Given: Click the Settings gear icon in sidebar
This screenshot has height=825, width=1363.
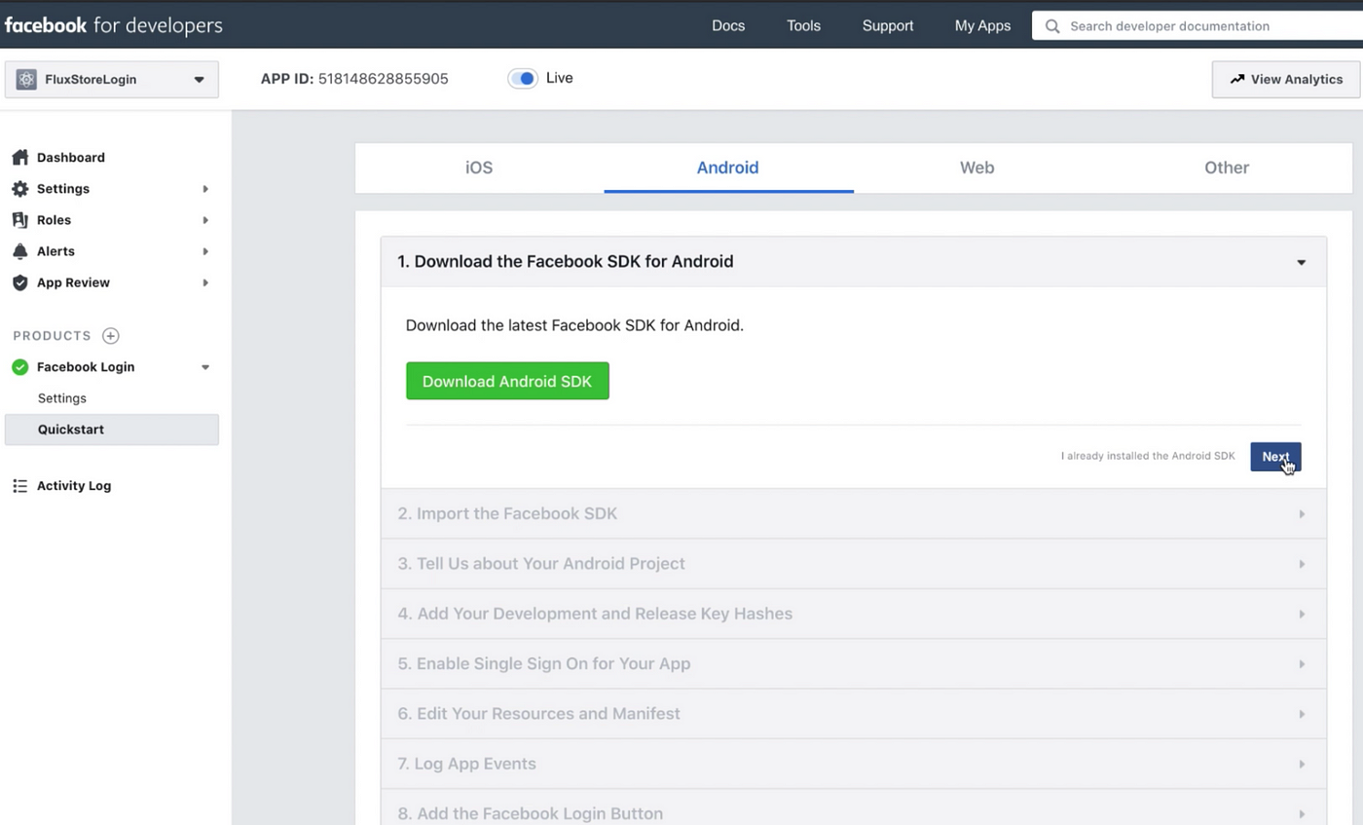Looking at the screenshot, I should click(19, 188).
